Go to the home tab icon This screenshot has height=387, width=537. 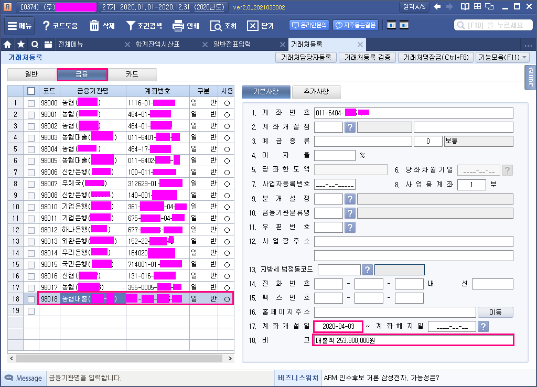(7, 44)
